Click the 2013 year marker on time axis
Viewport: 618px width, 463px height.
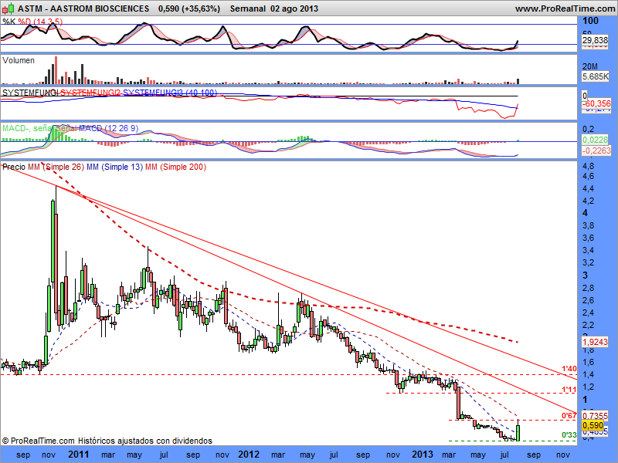click(422, 455)
